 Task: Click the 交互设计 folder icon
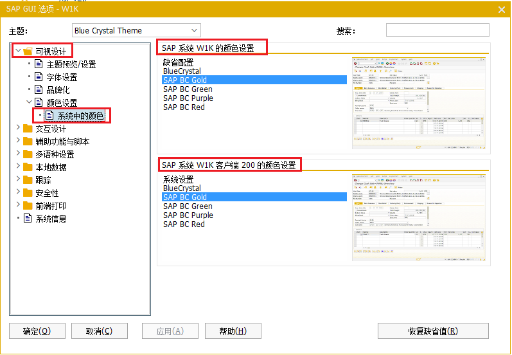(28, 129)
